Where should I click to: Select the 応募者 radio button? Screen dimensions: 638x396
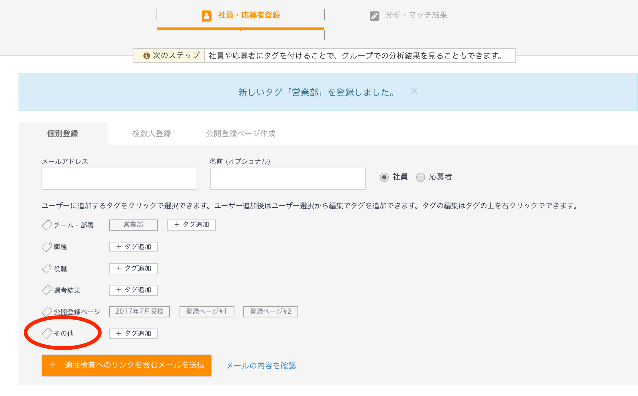click(x=421, y=177)
